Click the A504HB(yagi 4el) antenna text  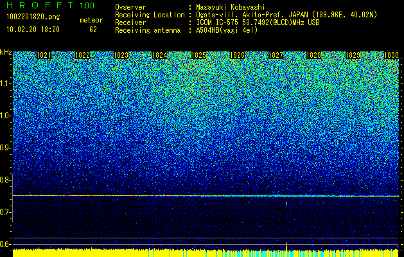227,30
